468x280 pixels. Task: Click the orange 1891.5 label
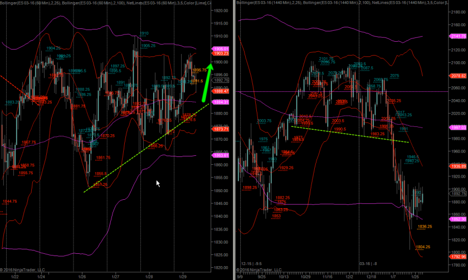coord(197,81)
